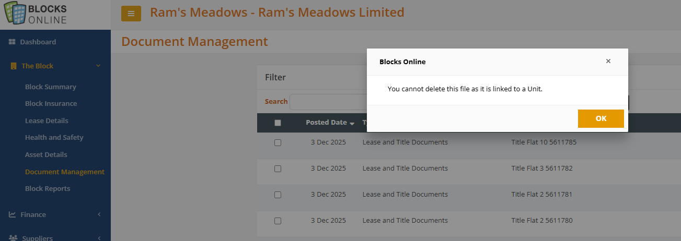Check the Title Flat 10 5611785 row

coord(278,142)
